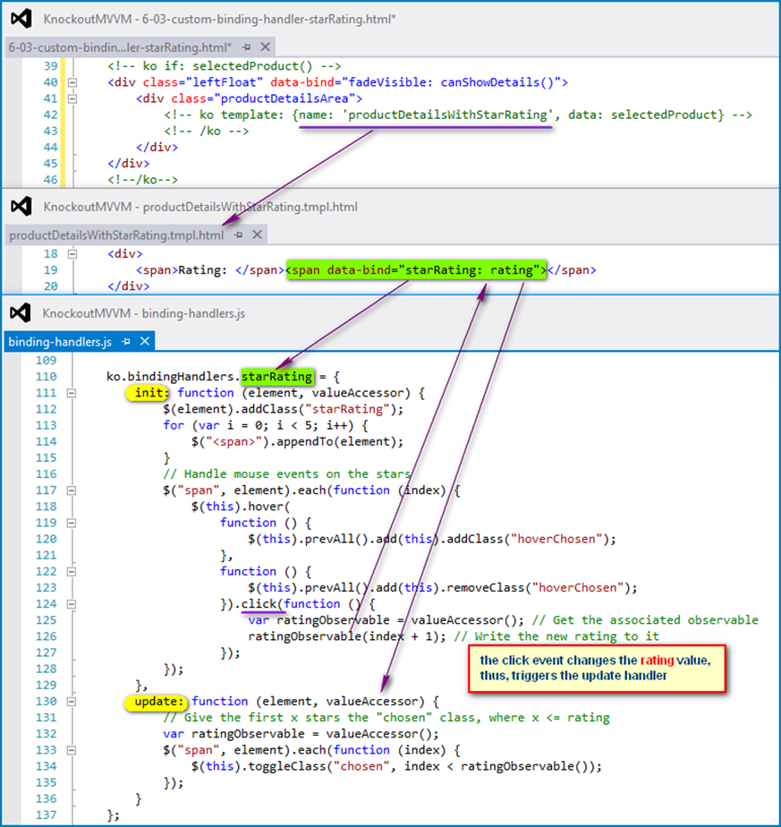Collapse the click handler block at line 124
781x827 pixels.
pos(72,604)
